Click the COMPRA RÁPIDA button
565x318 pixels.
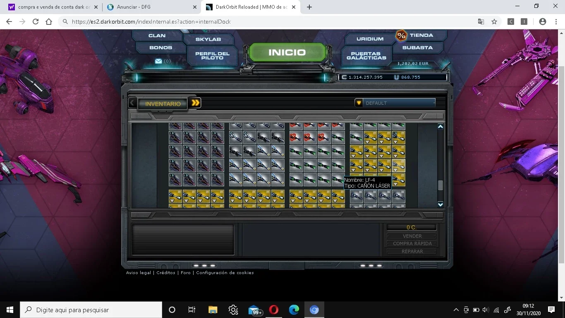click(412, 243)
